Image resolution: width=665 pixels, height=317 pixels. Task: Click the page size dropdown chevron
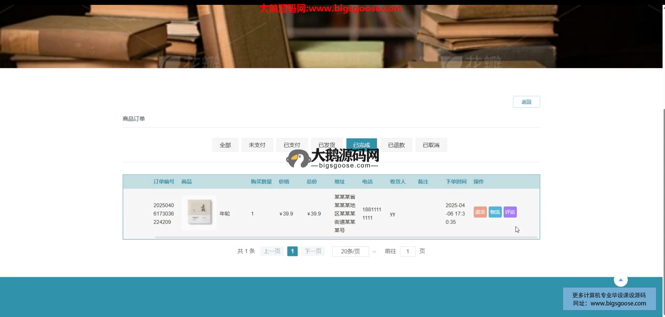coord(374,252)
